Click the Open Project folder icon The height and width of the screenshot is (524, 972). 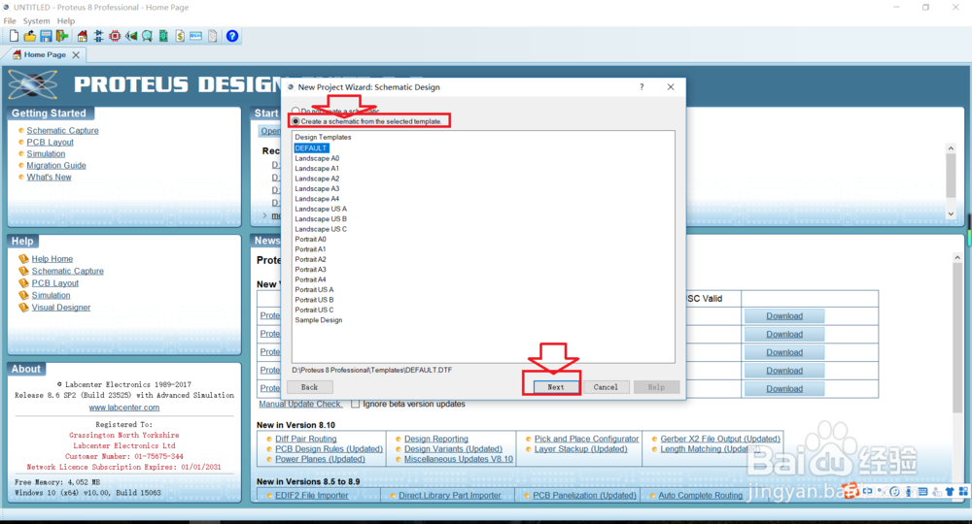(x=30, y=36)
